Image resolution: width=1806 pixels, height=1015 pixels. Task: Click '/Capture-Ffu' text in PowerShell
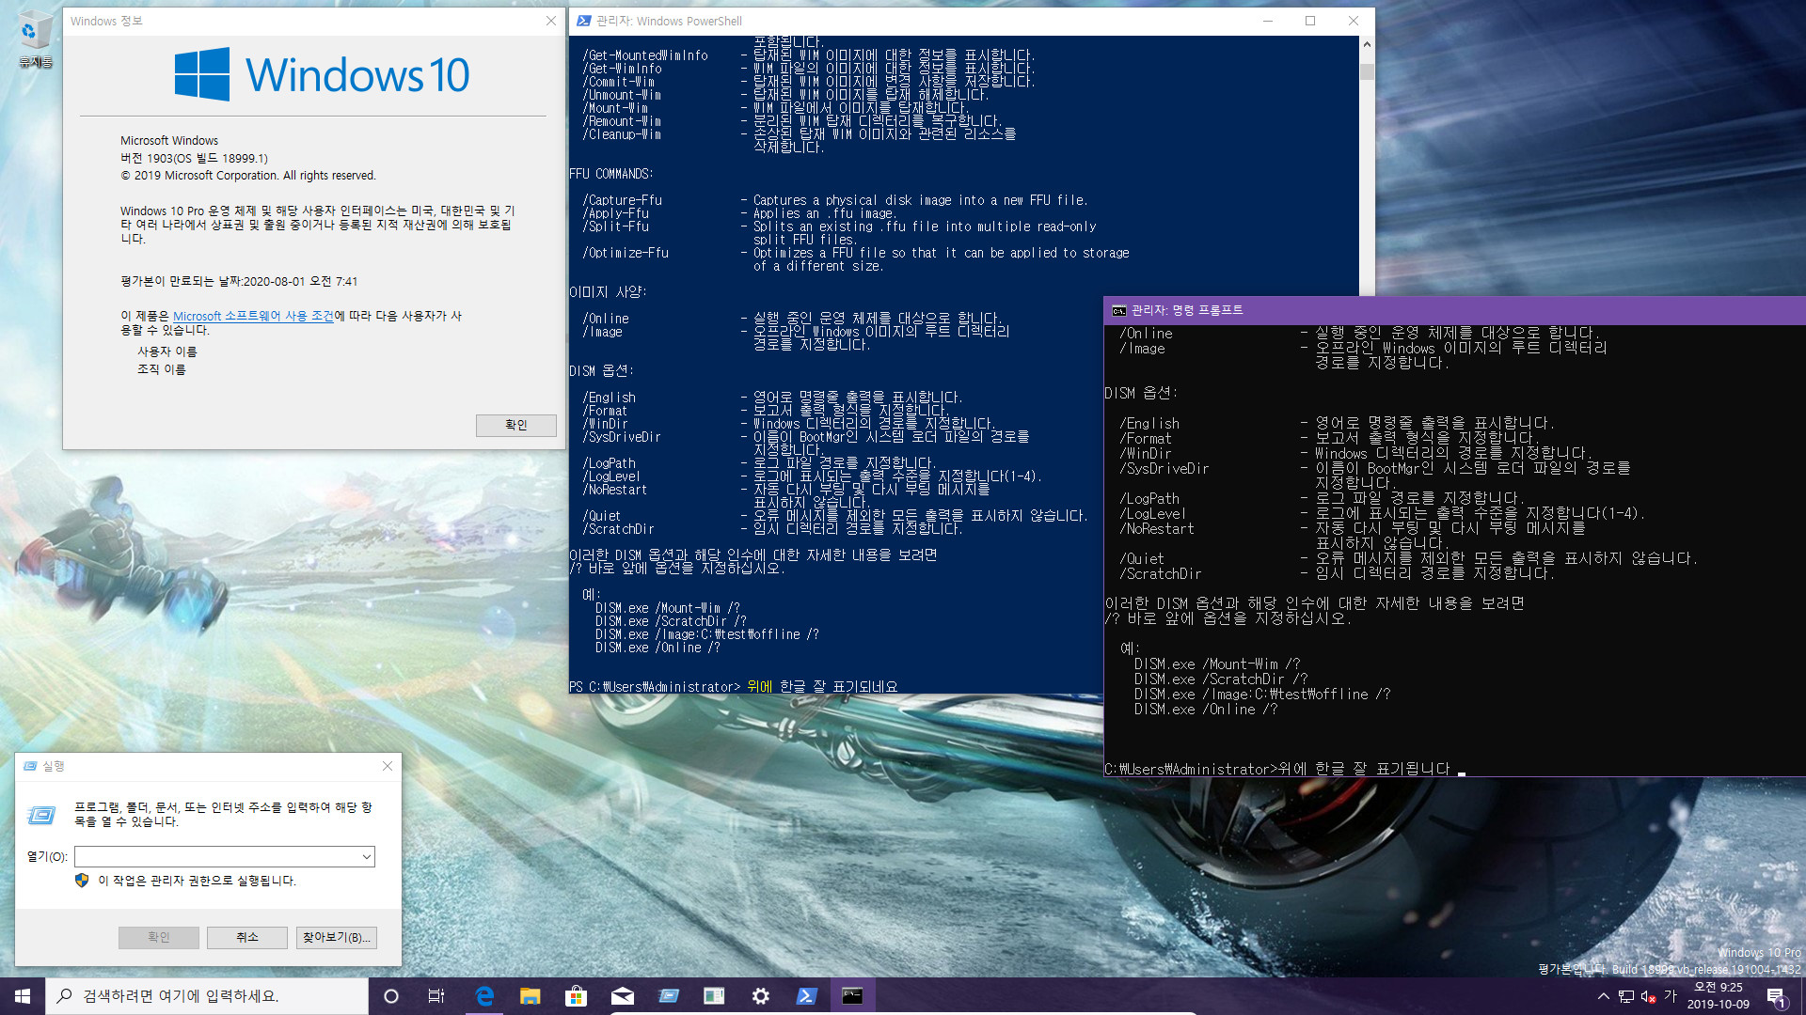tap(622, 200)
